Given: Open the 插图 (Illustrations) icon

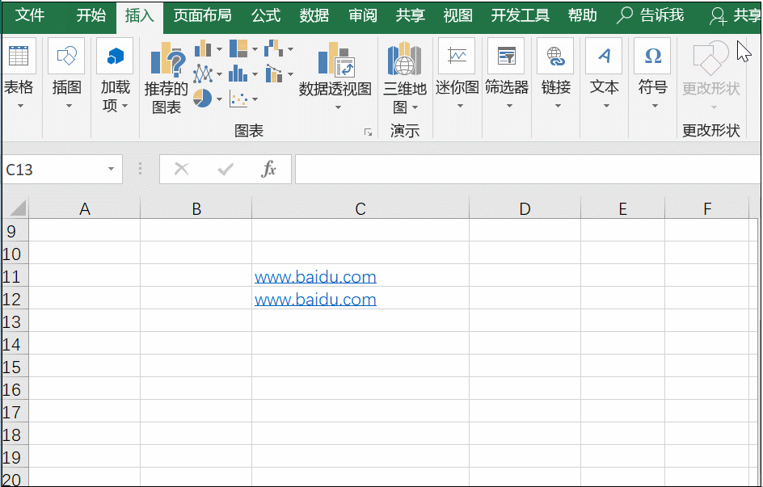Looking at the screenshot, I should pos(66,57).
